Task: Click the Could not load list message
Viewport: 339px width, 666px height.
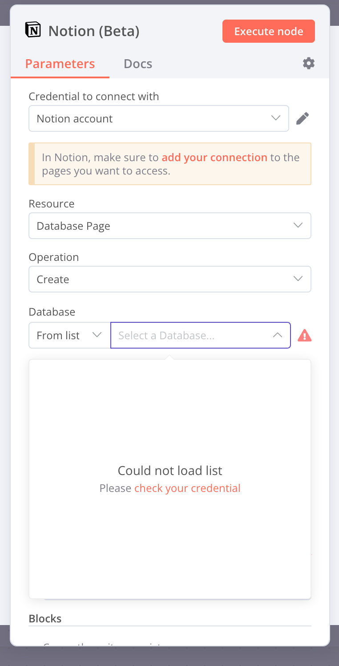Action: click(x=169, y=470)
